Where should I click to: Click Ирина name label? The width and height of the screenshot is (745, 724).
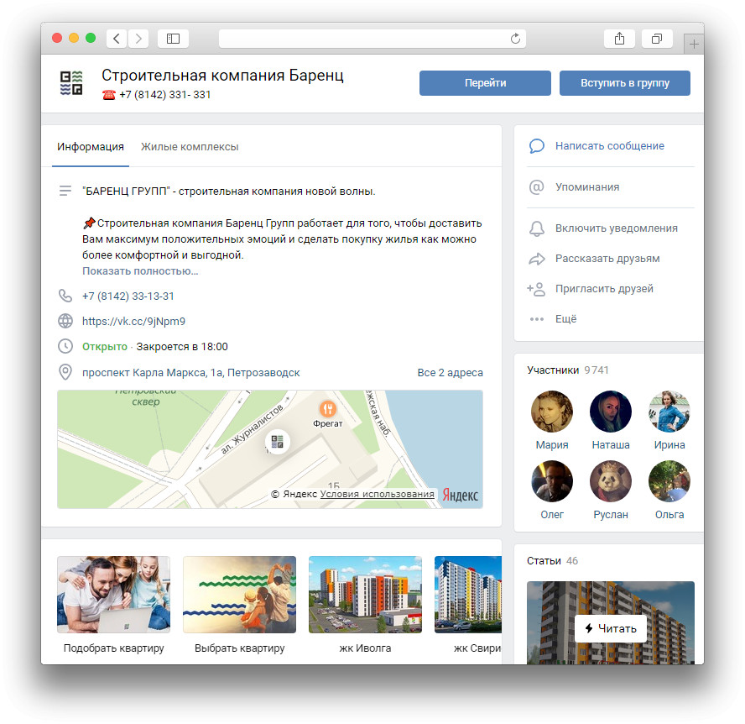click(x=669, y=445)
